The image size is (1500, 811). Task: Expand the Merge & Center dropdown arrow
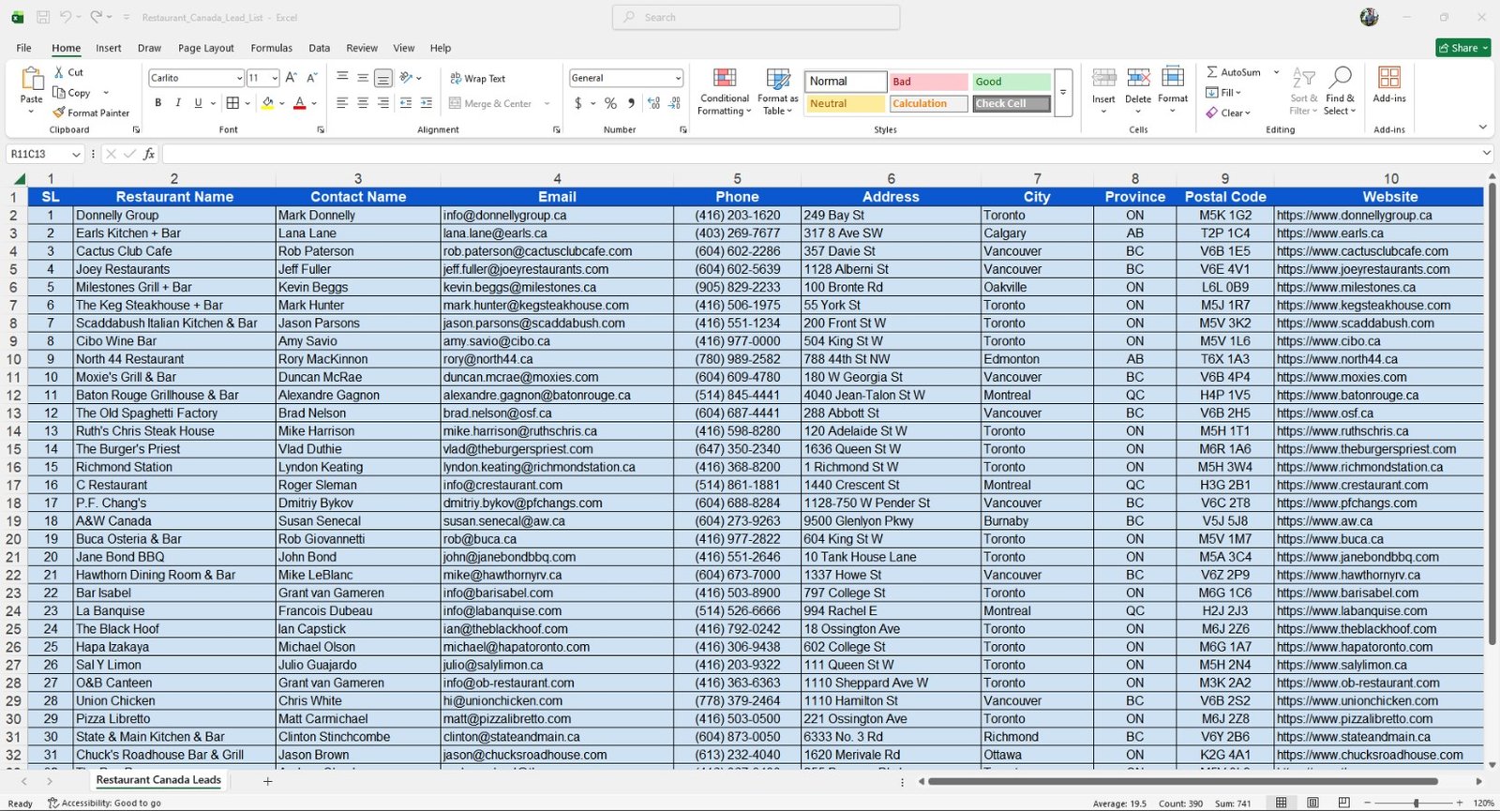547,103
